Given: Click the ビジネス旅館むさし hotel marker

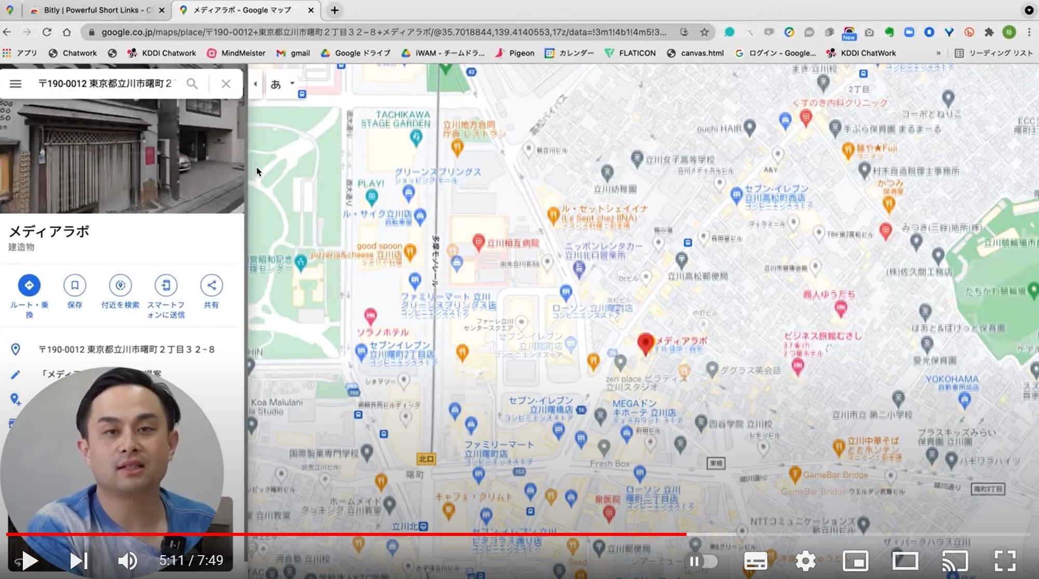Looking at the screenshot, I should (x=798, y=366).
